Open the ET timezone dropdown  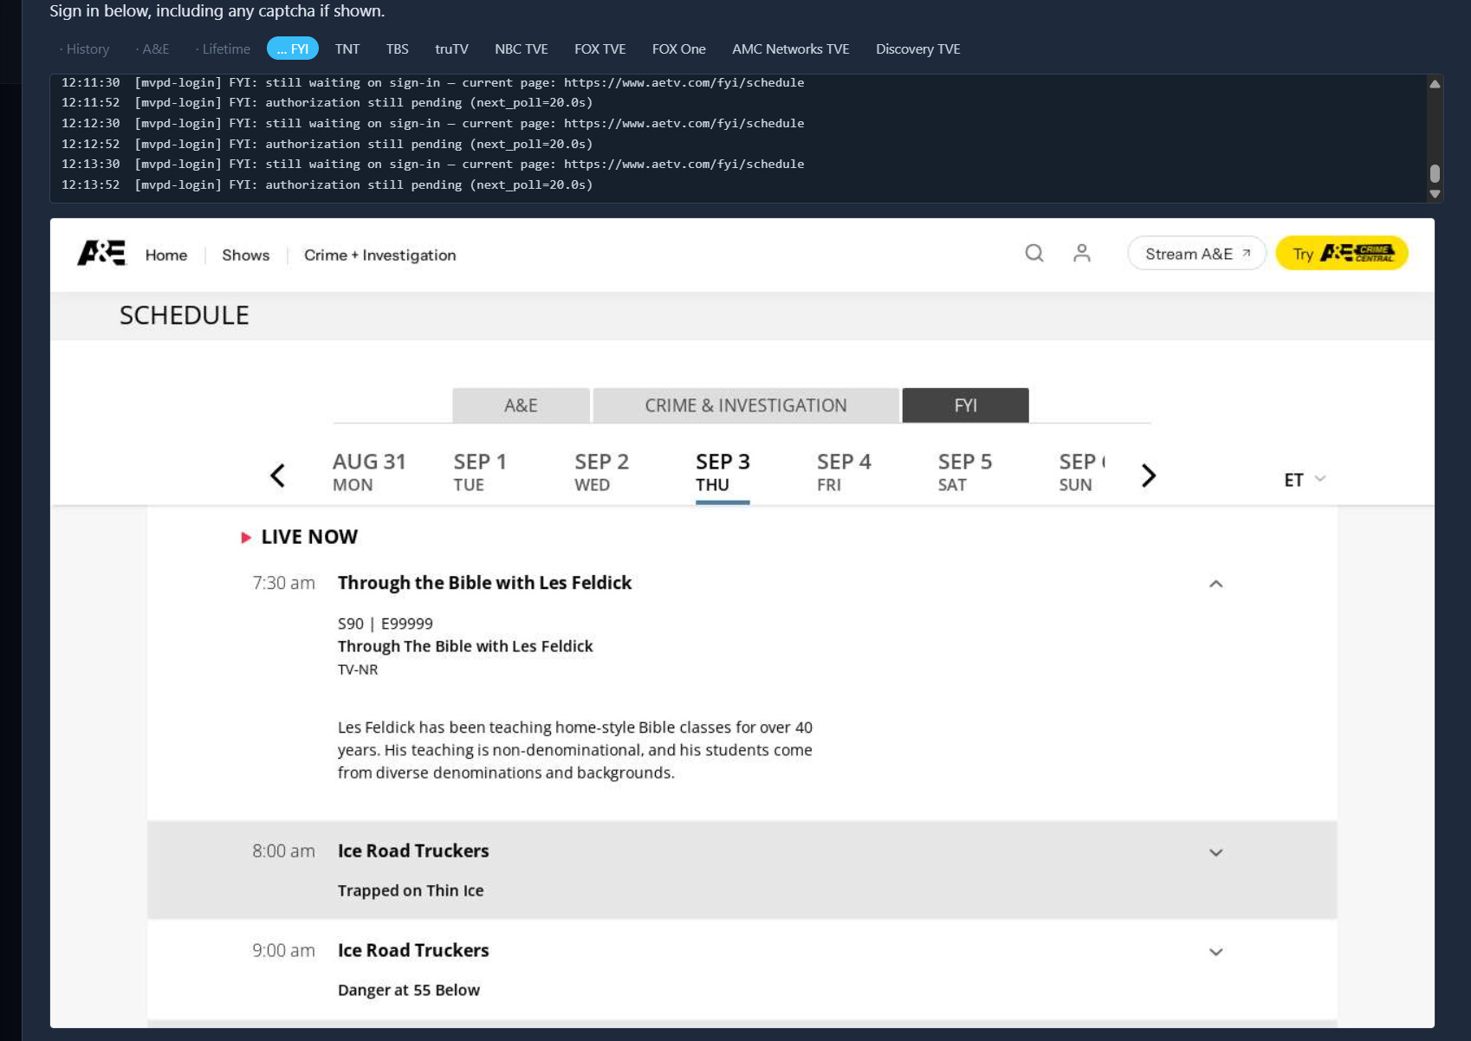pos(1305,479)
